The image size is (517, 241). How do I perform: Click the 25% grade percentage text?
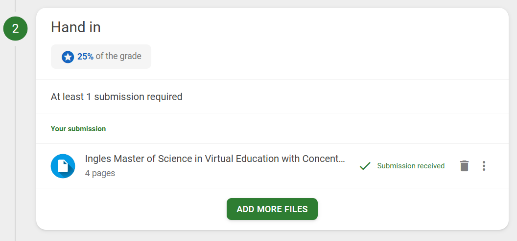click(x=85, y=57)
